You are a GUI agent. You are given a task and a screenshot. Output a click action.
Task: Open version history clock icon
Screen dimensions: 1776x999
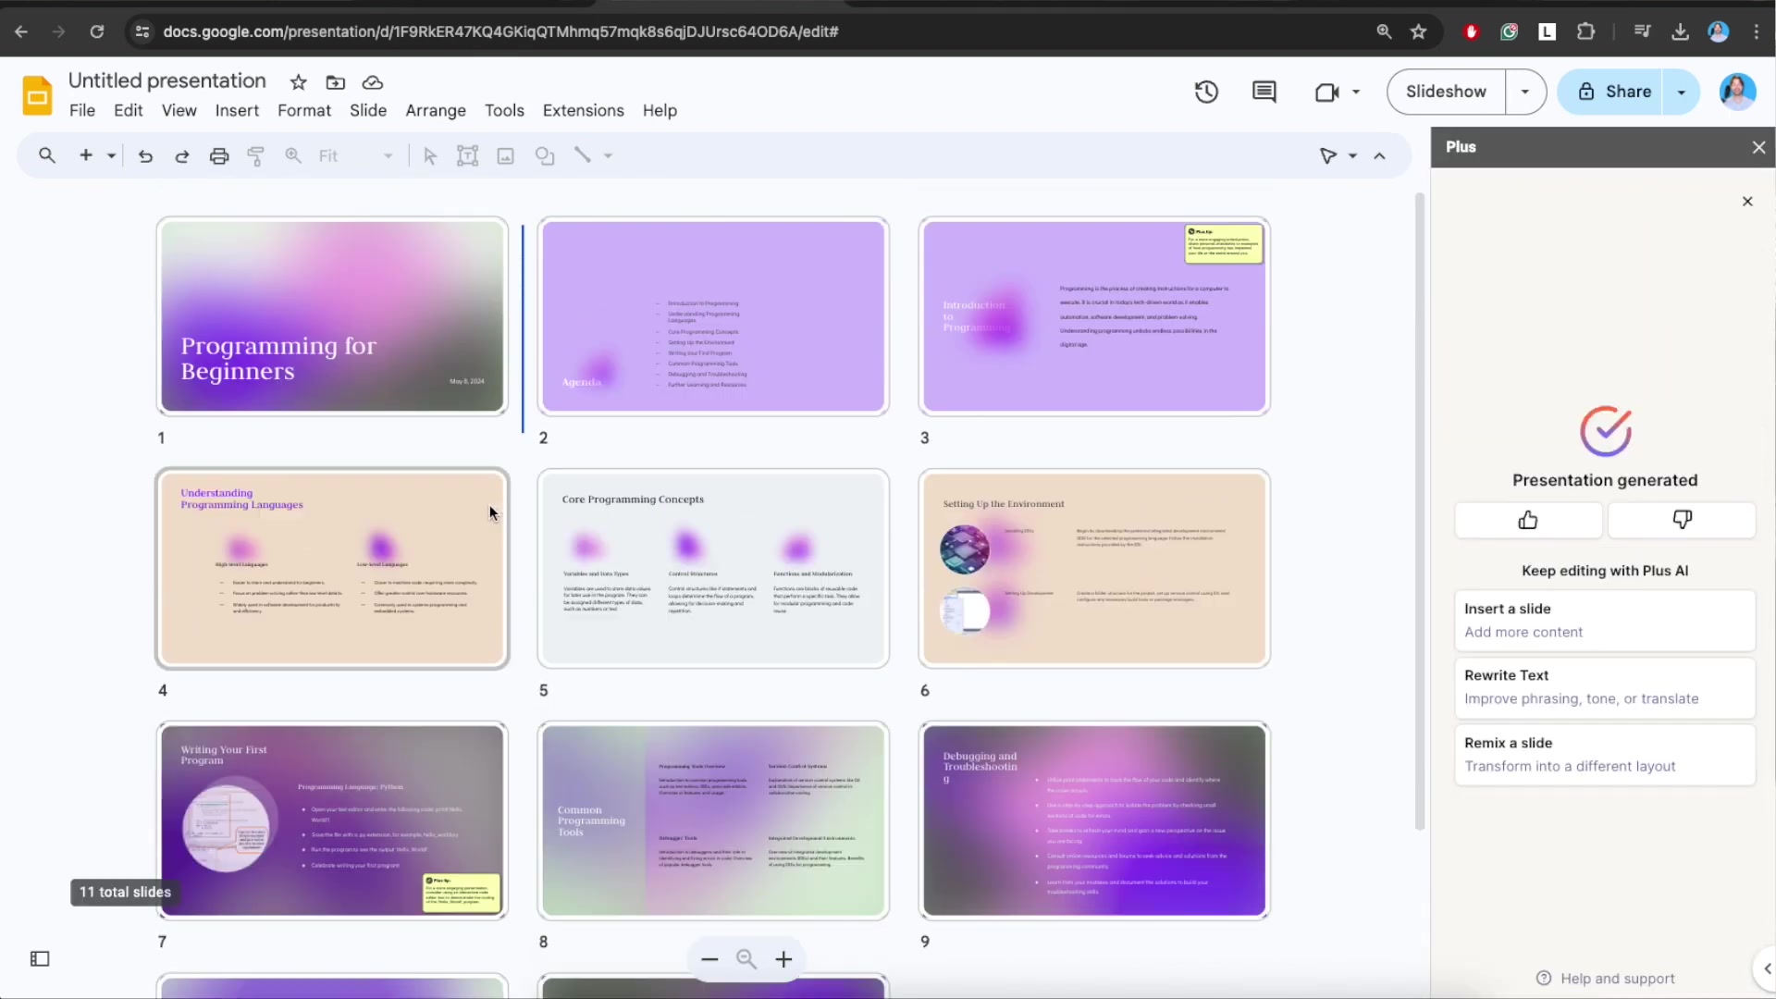(x=1206, y=92)
